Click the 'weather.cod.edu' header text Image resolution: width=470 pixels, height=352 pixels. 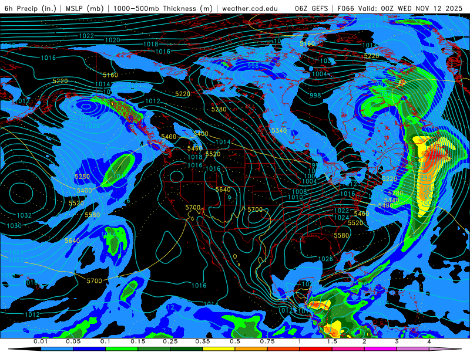pyautogui.click(x=250, y=8)
